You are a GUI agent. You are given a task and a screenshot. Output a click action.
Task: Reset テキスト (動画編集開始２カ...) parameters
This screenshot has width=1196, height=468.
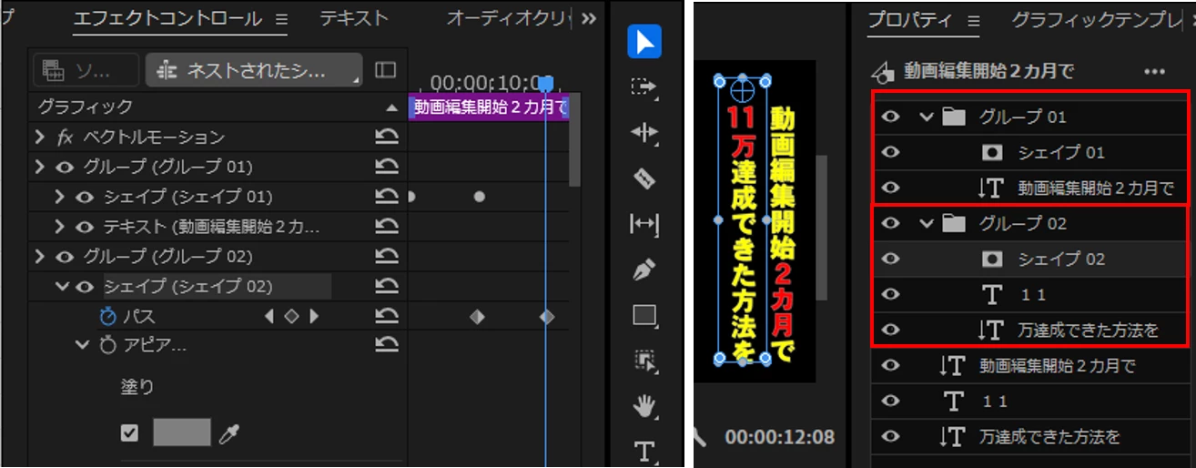pyautogui.click(x=387, y=227)
